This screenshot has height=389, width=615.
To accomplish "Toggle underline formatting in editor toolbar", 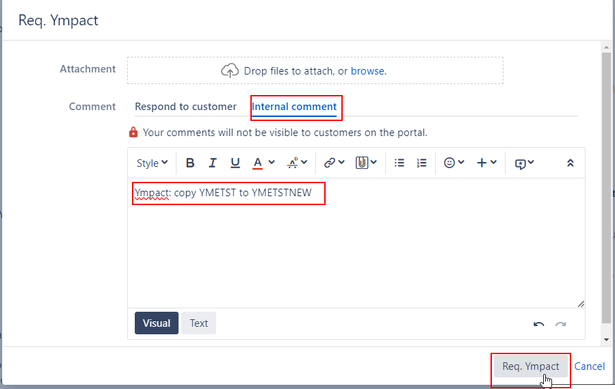I will click(235, 163).
